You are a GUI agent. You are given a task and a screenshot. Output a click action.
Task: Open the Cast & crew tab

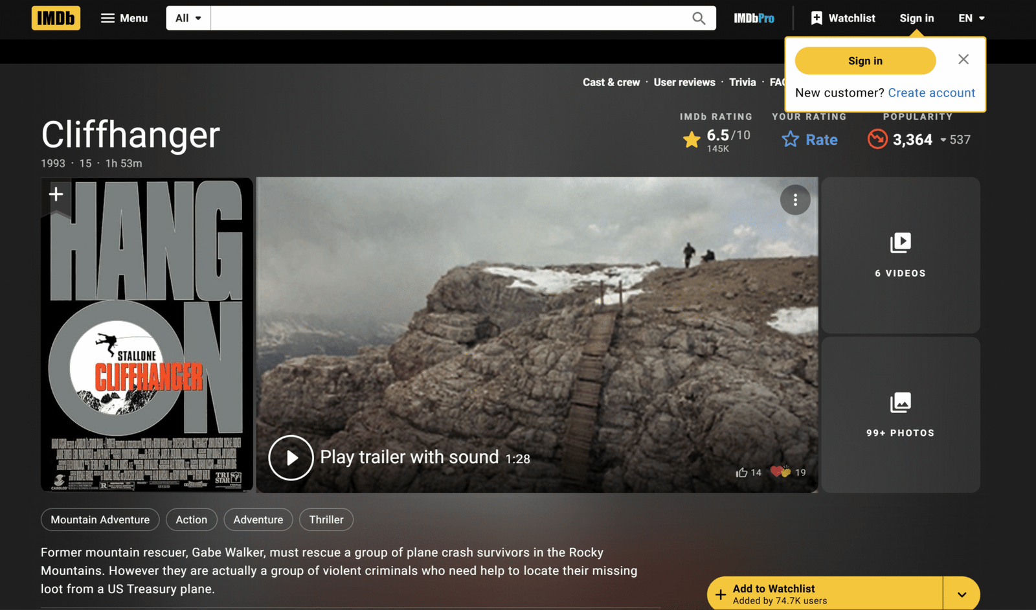[x=611, y=82]
